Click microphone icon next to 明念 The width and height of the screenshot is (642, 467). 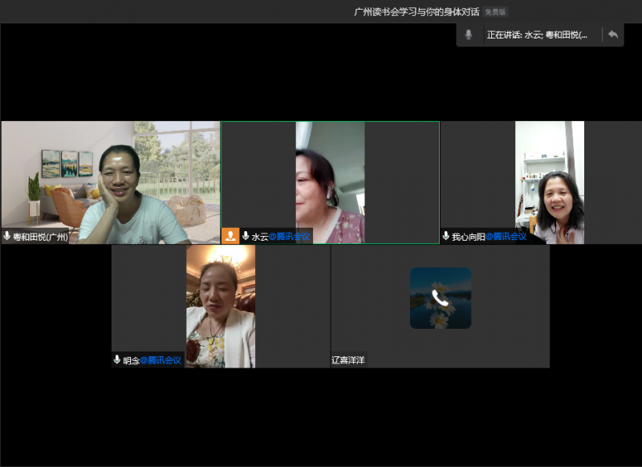coord(117,360)
